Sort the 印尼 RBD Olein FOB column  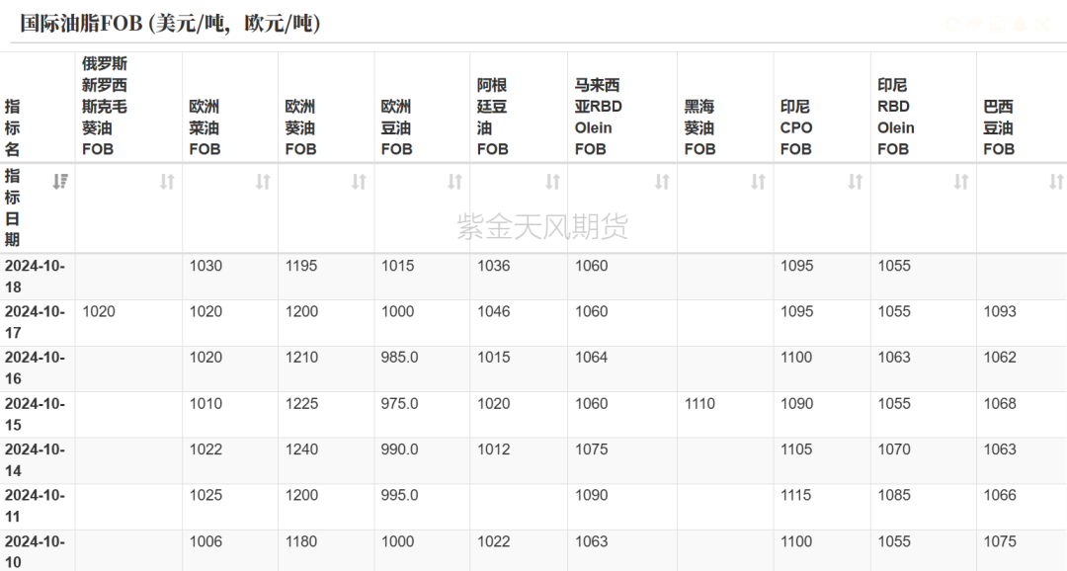pos(960,182)
